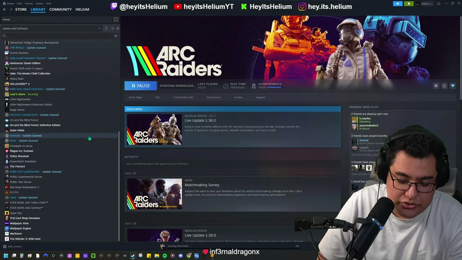
Task: Show recent games via clock icon
Action: pos(112,29)
